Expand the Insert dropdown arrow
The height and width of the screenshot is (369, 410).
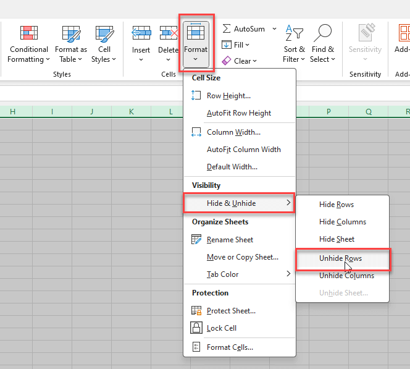coord(141,60)
